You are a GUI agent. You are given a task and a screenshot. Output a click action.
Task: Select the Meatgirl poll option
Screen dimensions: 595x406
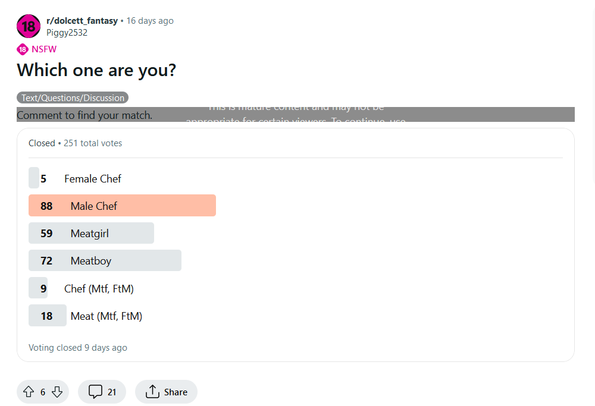click(91, 233)
